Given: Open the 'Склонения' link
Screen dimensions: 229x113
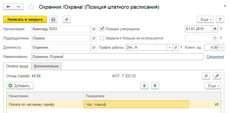Looking at the screenshot, I should click(215, 57).
